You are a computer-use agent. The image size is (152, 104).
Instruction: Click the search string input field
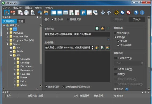[x=77, y=34]
